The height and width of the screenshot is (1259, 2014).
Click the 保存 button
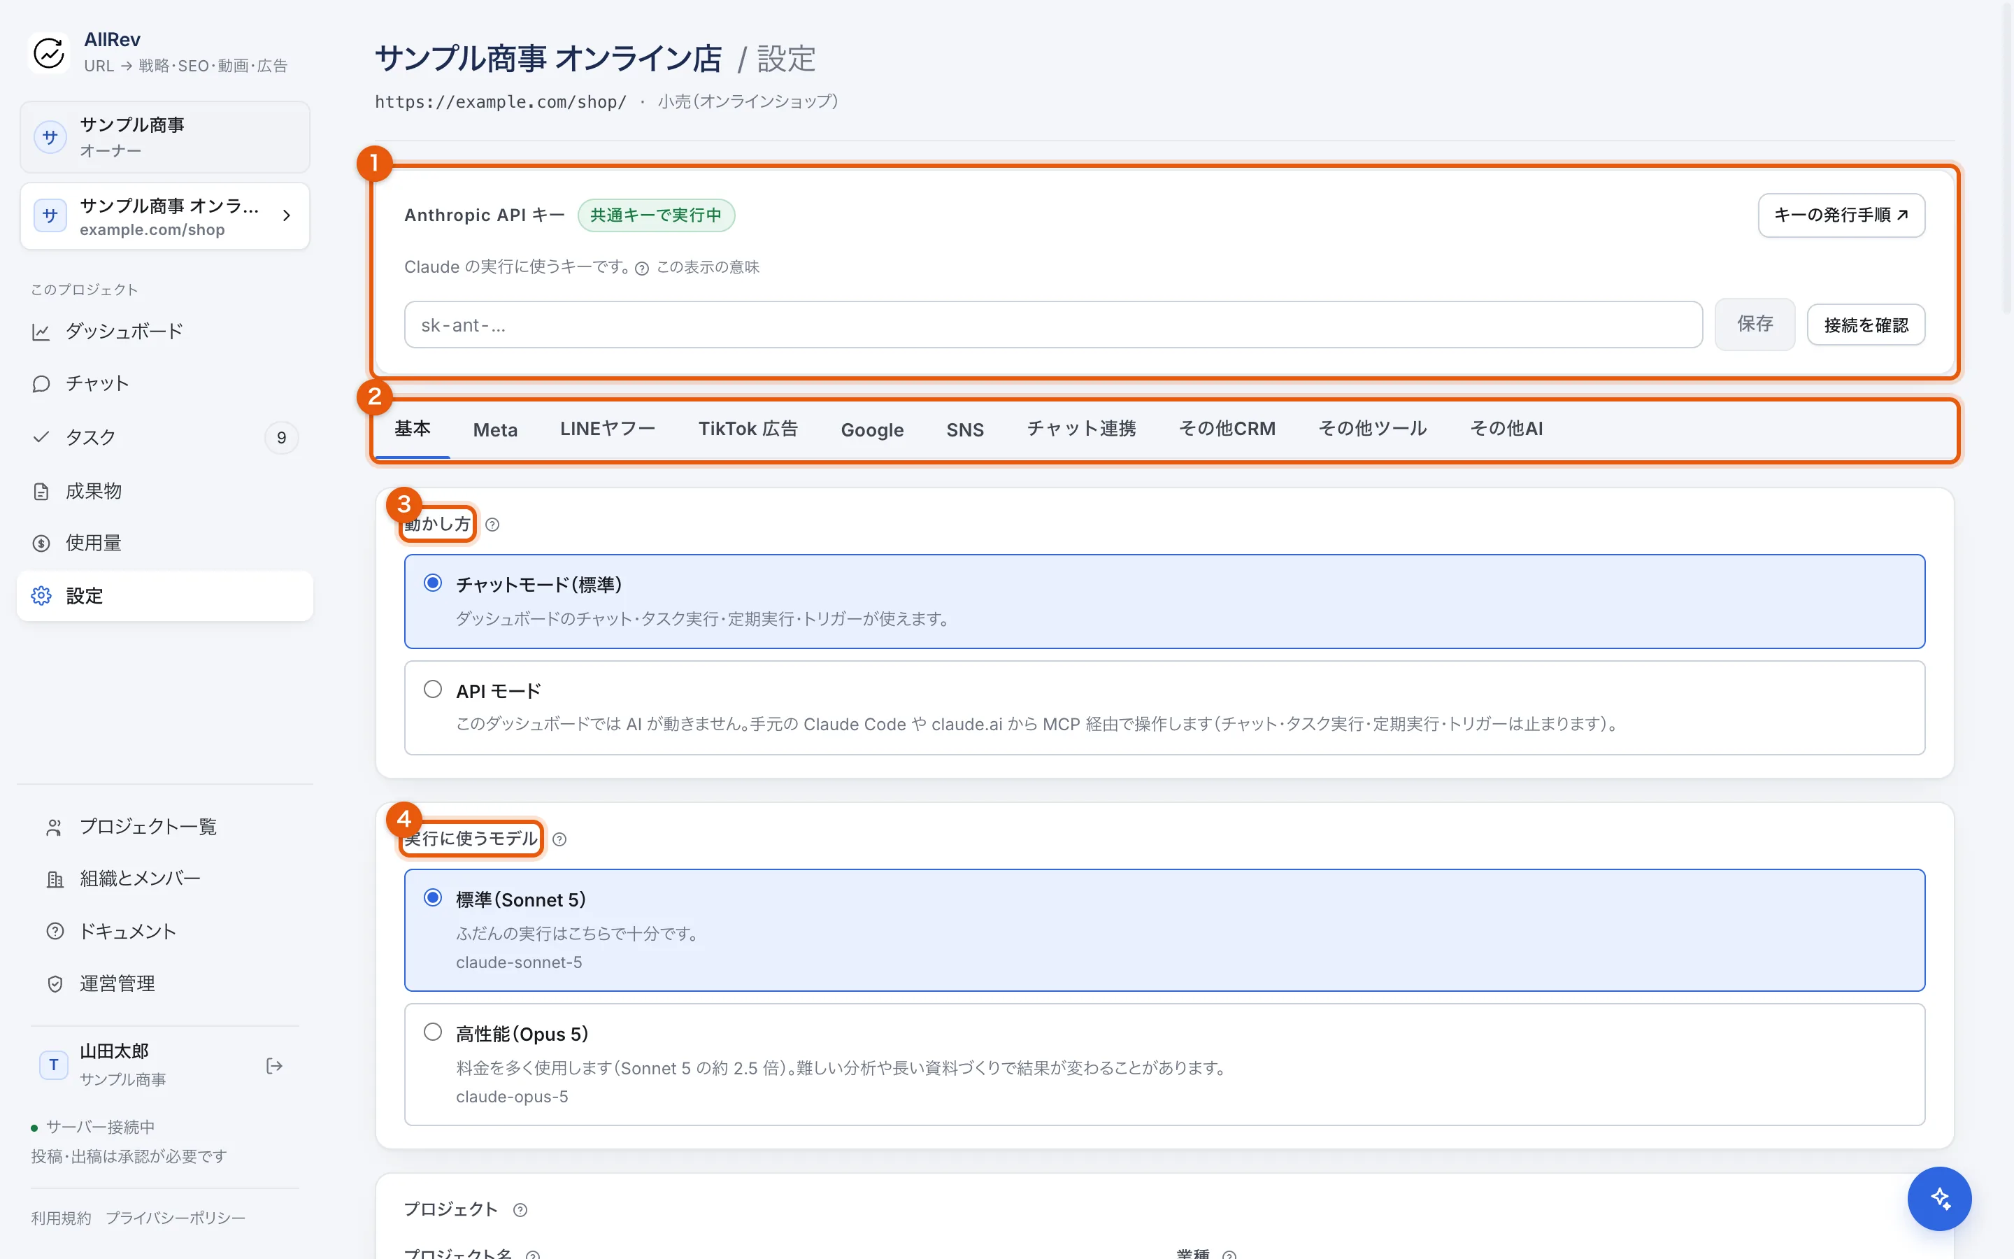(1755, 325)
